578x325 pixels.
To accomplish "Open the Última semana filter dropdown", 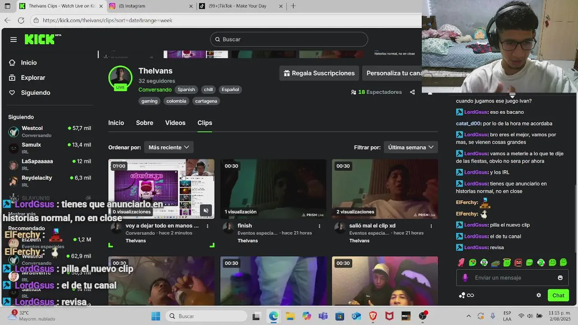I will point(410,147).
